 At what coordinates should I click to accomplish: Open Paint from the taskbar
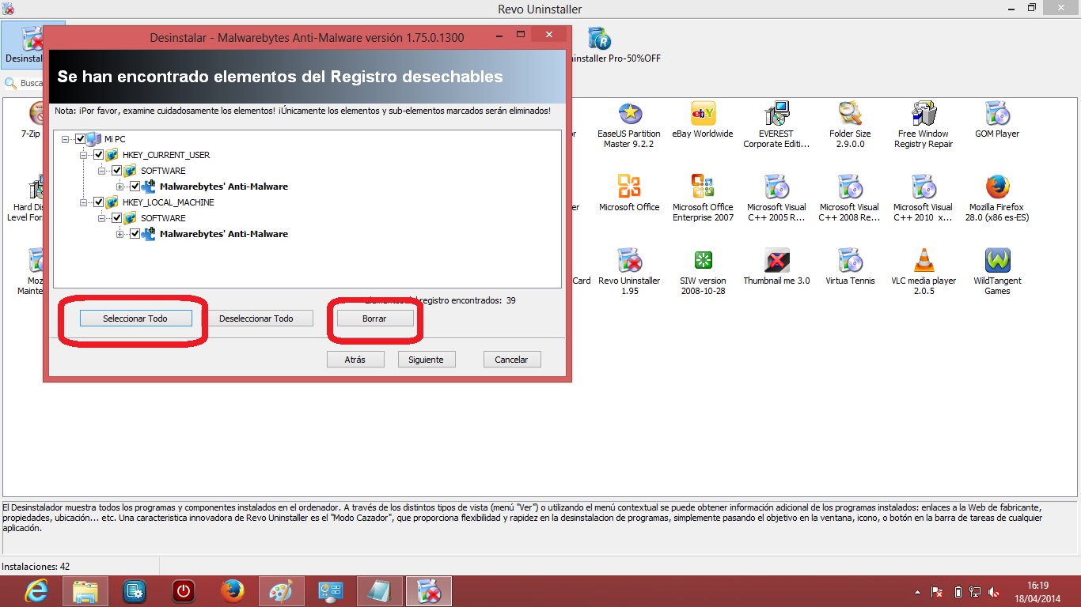[x=282, y=590]
